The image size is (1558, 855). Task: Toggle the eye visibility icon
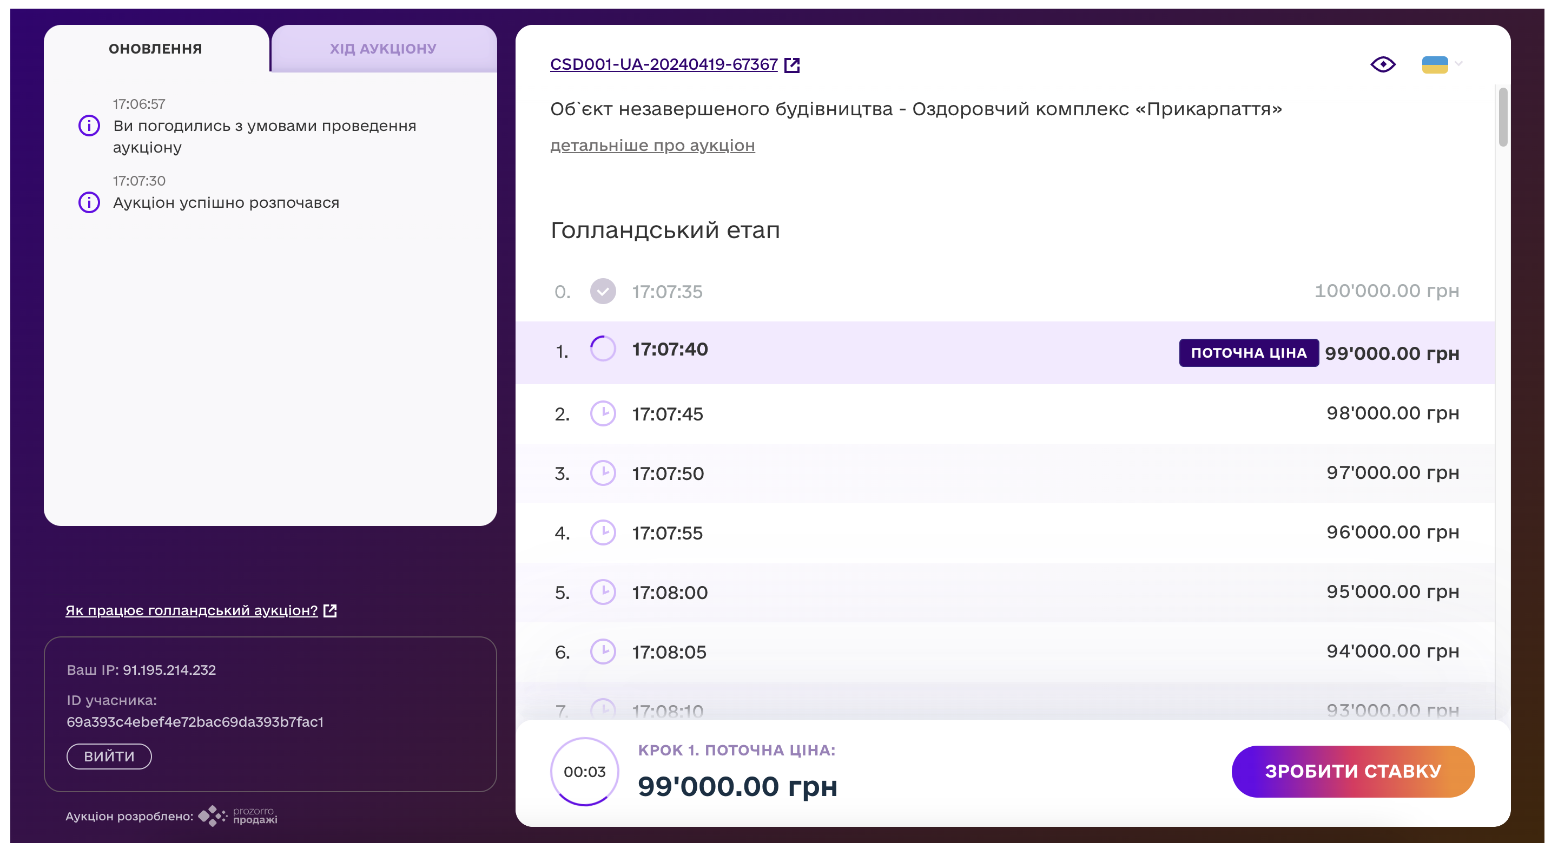click(1382, 64)
